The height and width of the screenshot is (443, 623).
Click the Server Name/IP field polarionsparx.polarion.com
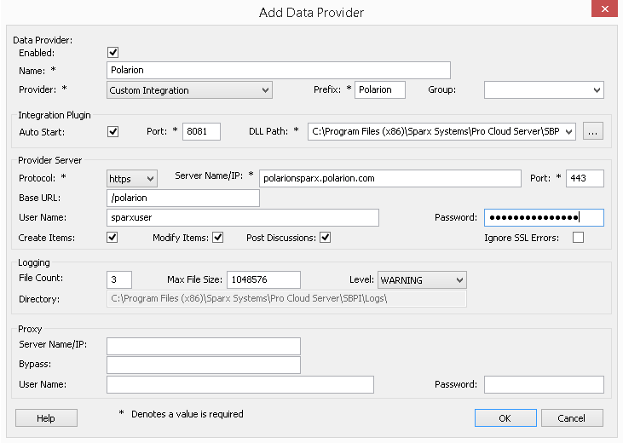(x=390, y=178)
